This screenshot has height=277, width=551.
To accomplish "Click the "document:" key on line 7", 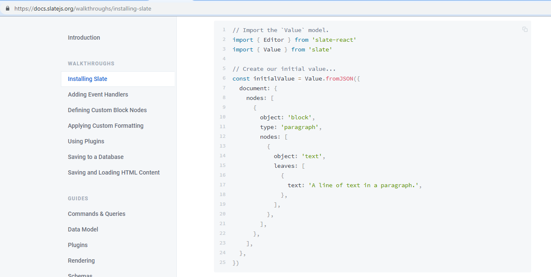I will [x=255, y=88].
